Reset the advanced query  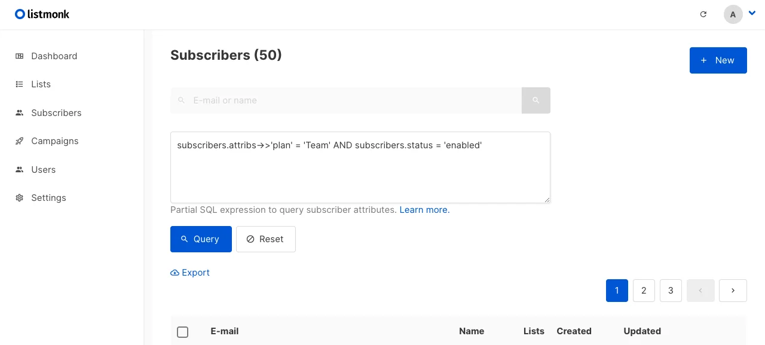click(266, 239)
